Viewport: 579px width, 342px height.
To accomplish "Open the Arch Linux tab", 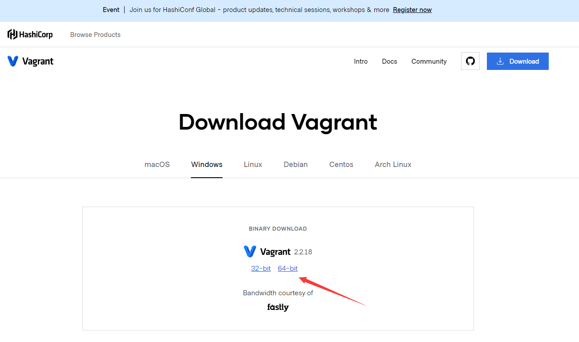I will coord(393,164).
